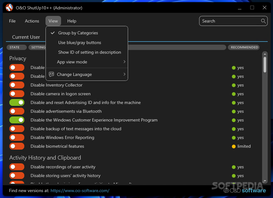This screenshot has height=198, width=273.
Task: Click the Activity History and Clipboard heading
Action: (x=45, y=158)
